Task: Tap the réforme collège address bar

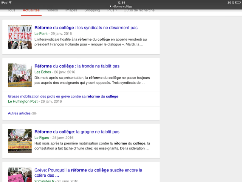Action: pyautogui.click(x=121, y=6)
